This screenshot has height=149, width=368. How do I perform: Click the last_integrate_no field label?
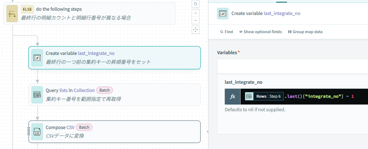[244, 82]
